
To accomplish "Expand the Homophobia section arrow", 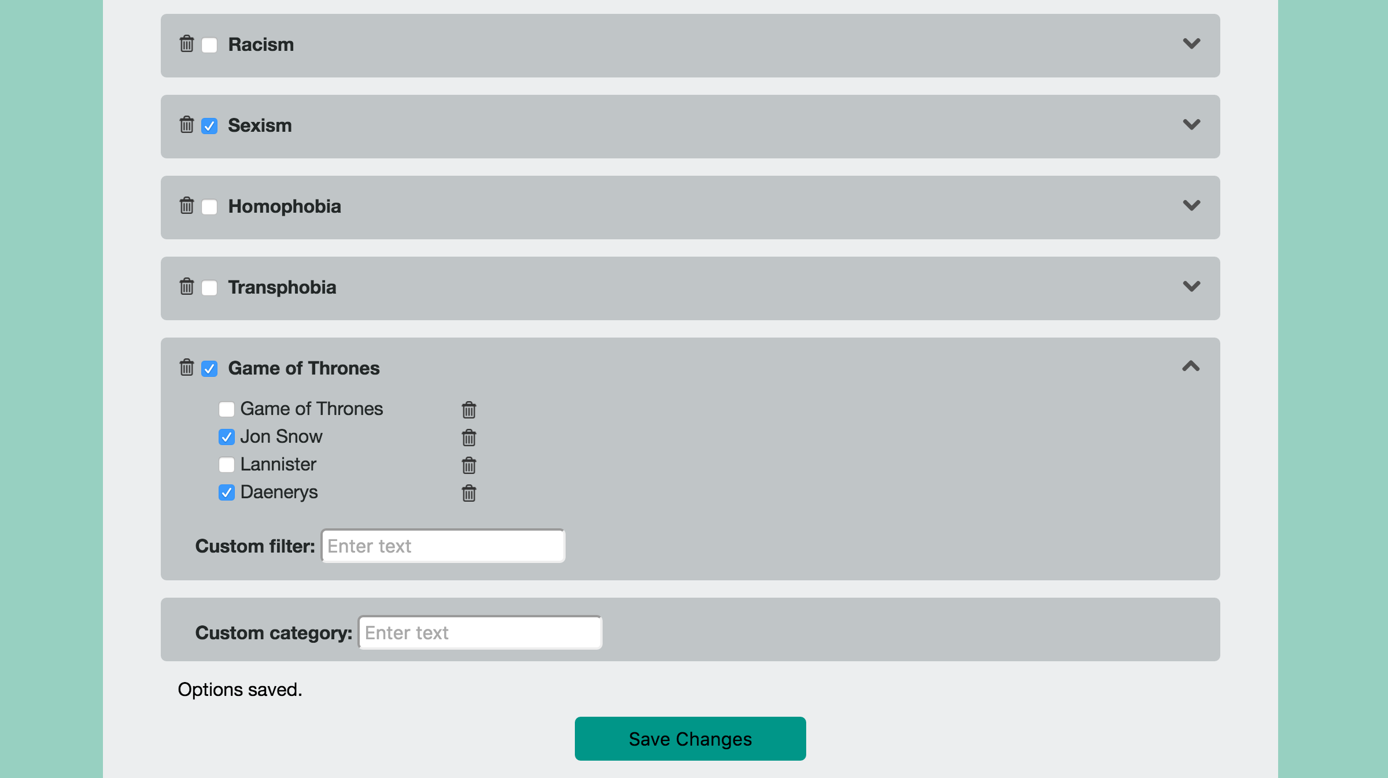I will [1191, 206].
